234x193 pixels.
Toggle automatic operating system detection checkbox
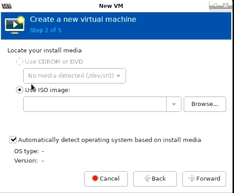(13, 140)
